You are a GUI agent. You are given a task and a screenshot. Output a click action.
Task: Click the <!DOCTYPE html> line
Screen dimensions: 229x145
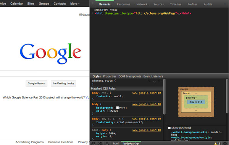pos(106,10)
